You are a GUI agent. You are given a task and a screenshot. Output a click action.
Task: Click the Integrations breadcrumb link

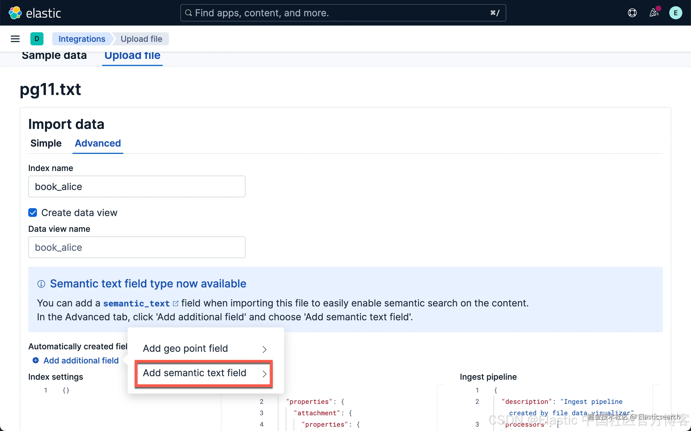click(x=82, y=39)
